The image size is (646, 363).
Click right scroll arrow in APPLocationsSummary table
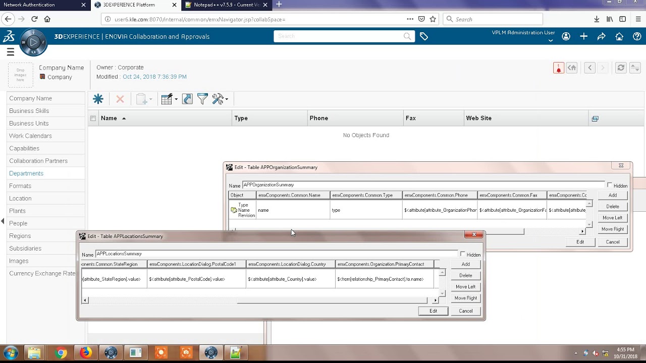coord(436,300)
